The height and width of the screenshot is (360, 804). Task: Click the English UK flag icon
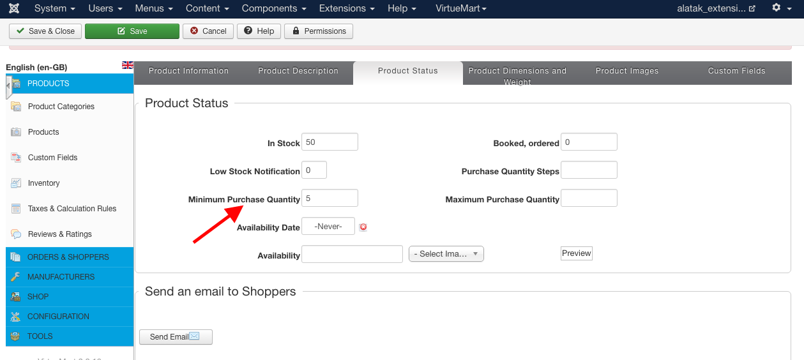point(128,65)
